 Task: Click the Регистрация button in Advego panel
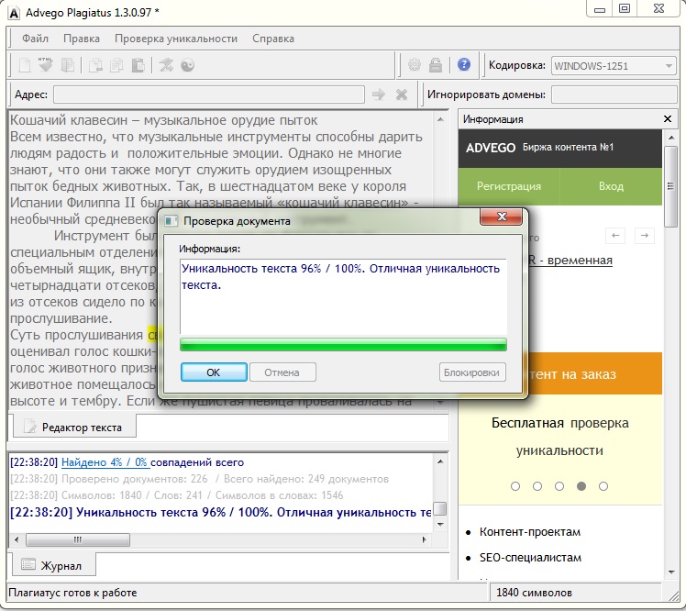tap(509, 186)
